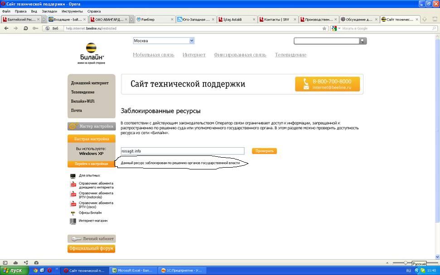This screenshot has height=275, width=440.
Task: Click the antenna icon beside Офисы Билайн
Action: (x=73, y=213)
